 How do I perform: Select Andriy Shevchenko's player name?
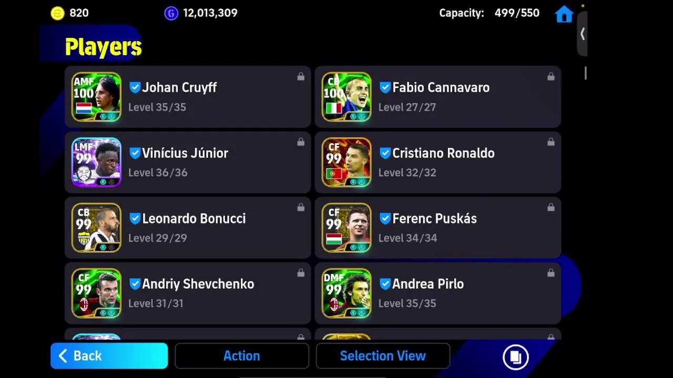click(198, 284)
